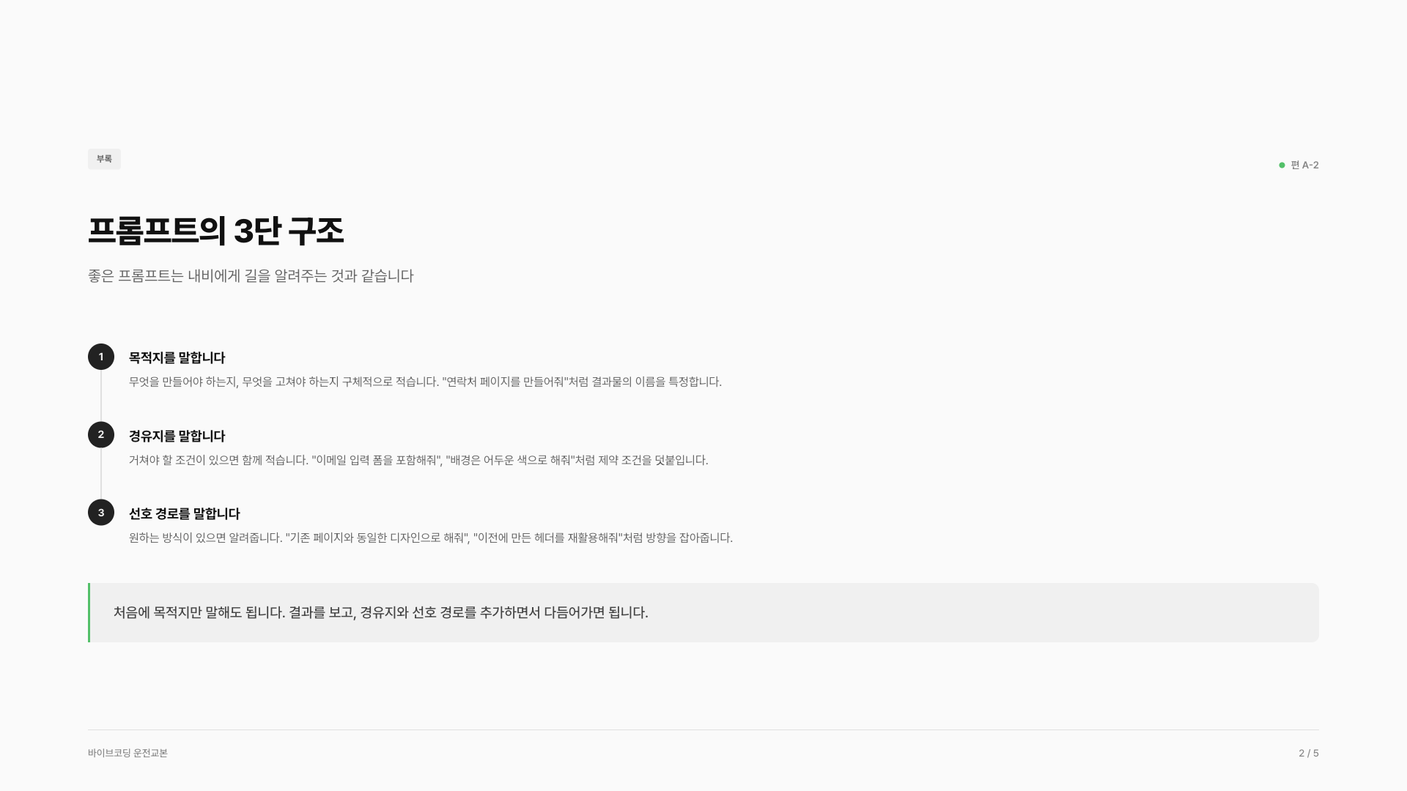Click the description mentioning 헤더를 재활용해줘
1407x791 pixels.
pyautogui.click(x=431, y=538)
